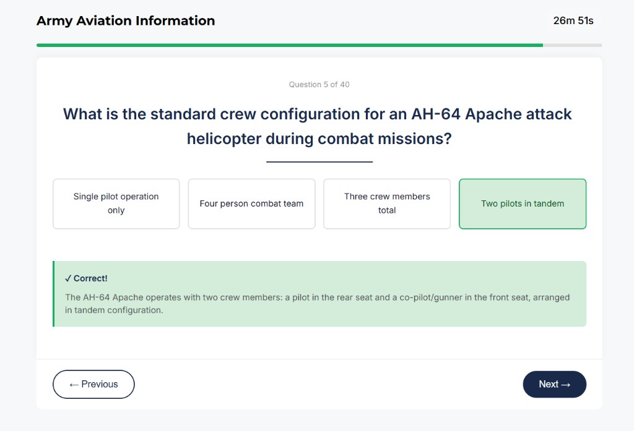Click the green vertical bar of feedback box
This screenshot has width=634, height=431.
click(54, 292)
